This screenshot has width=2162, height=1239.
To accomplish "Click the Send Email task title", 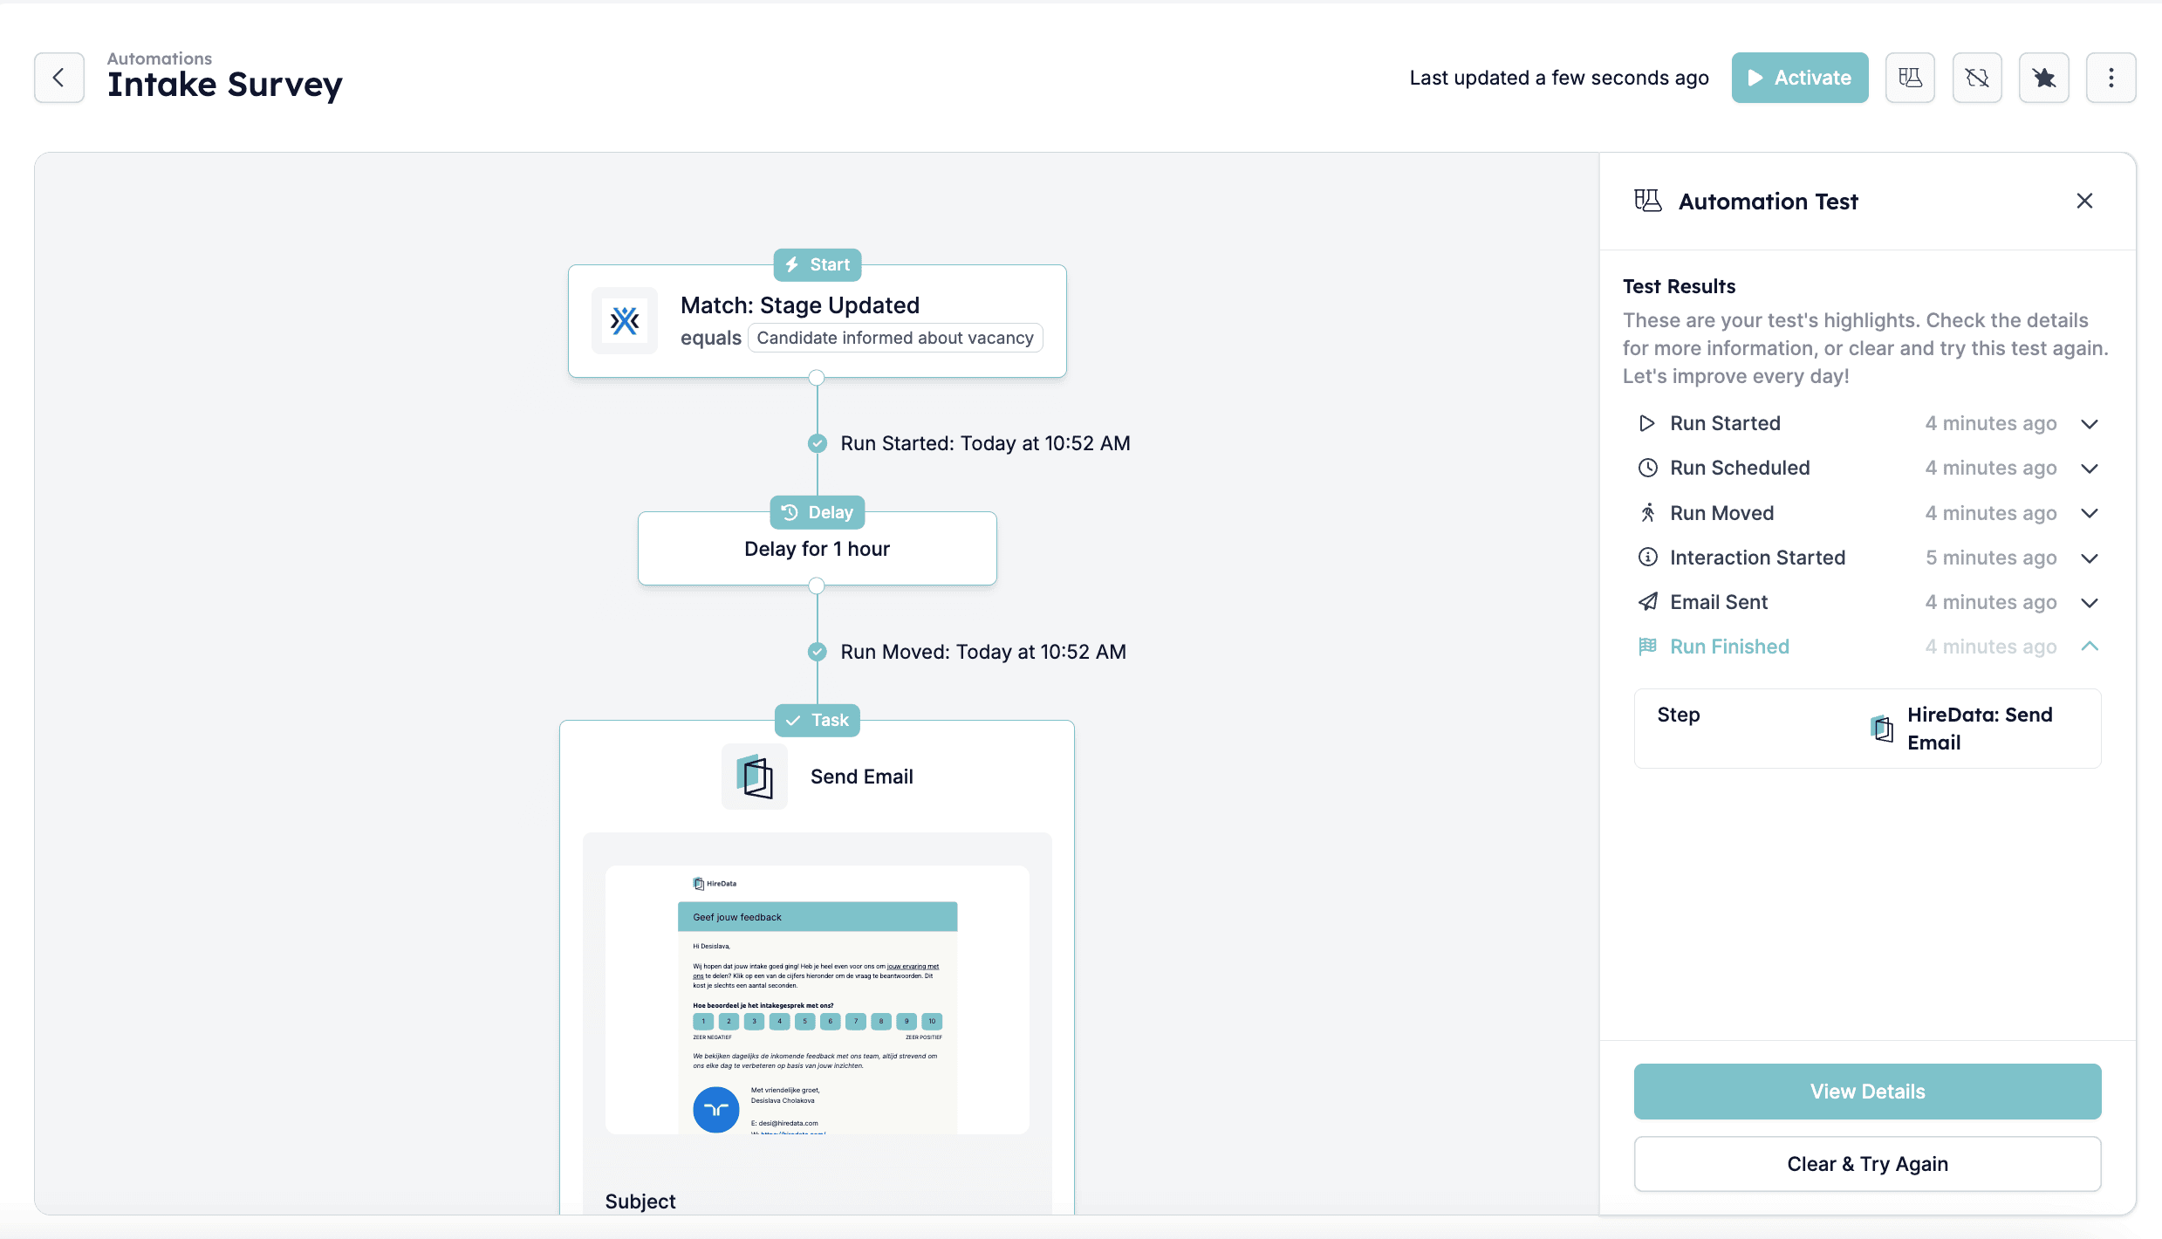I will coord(862,777).
